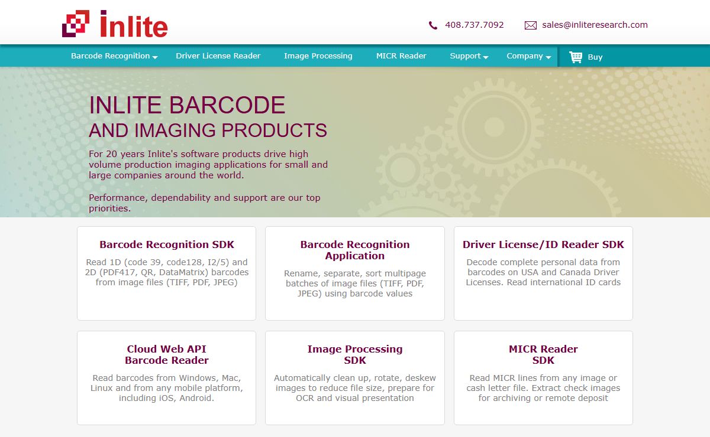Expand the Barcode Recognition dropdown arrow
Screen dimensions: 710x437
tap(155, 58)
